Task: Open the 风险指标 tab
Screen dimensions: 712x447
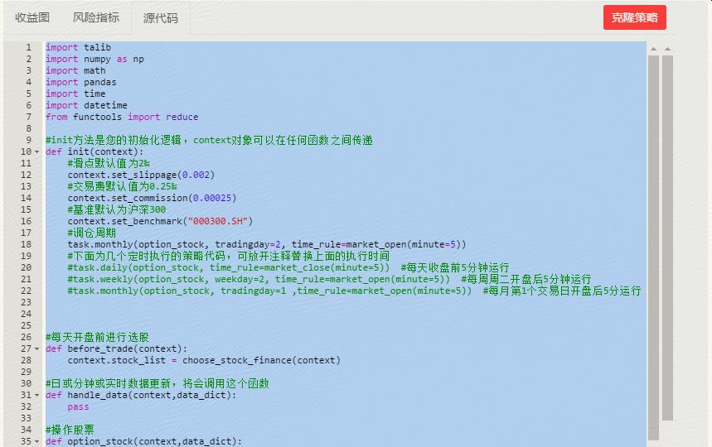Action: pyautogui.click(x=96, y=17)
